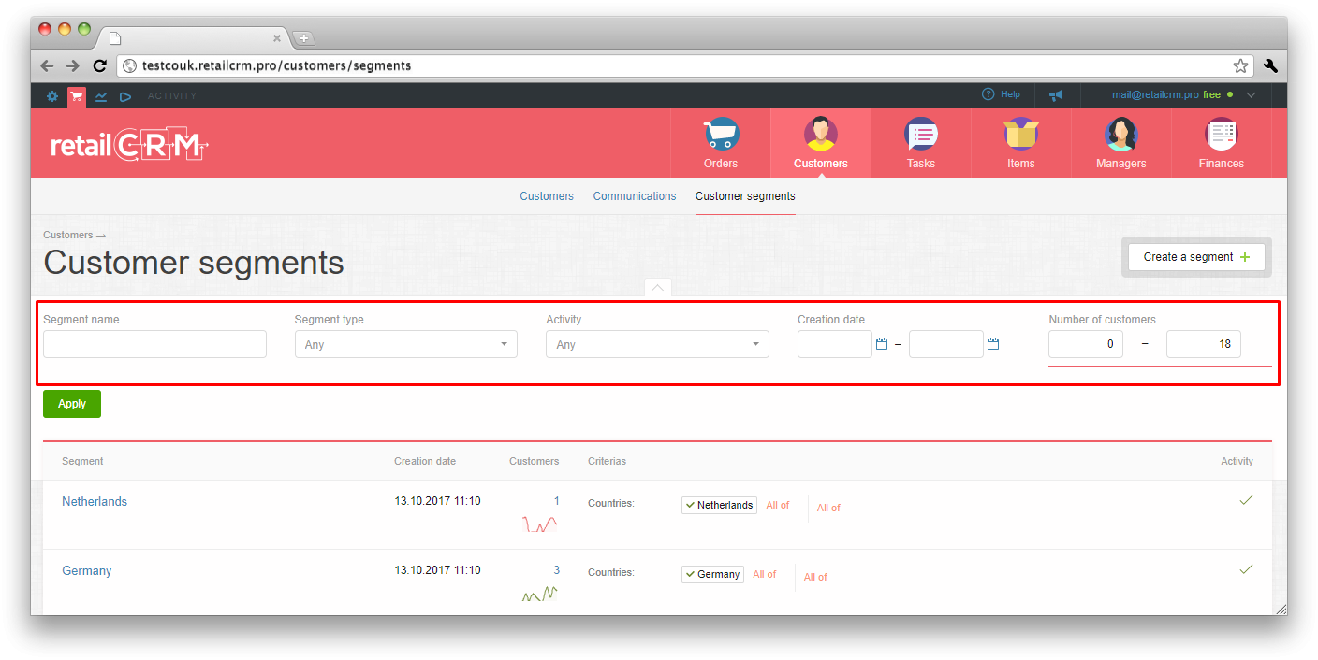Image resolution: width=1318 pixels, height=660 pixels.
Task: Click the Creation date column header
Action: (425, 461)
